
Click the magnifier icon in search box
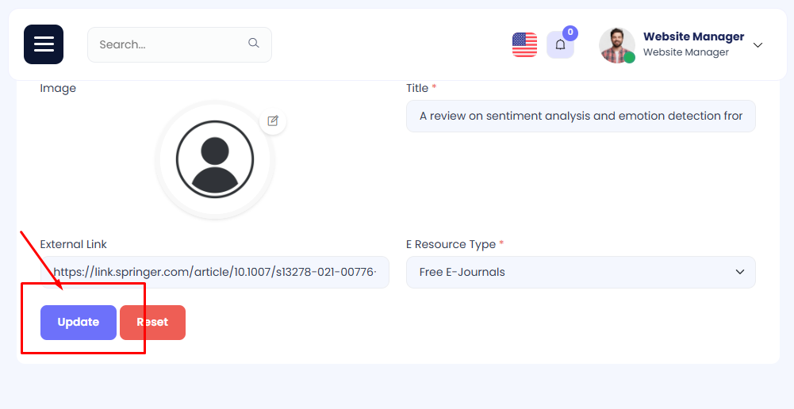coord(254,44)
